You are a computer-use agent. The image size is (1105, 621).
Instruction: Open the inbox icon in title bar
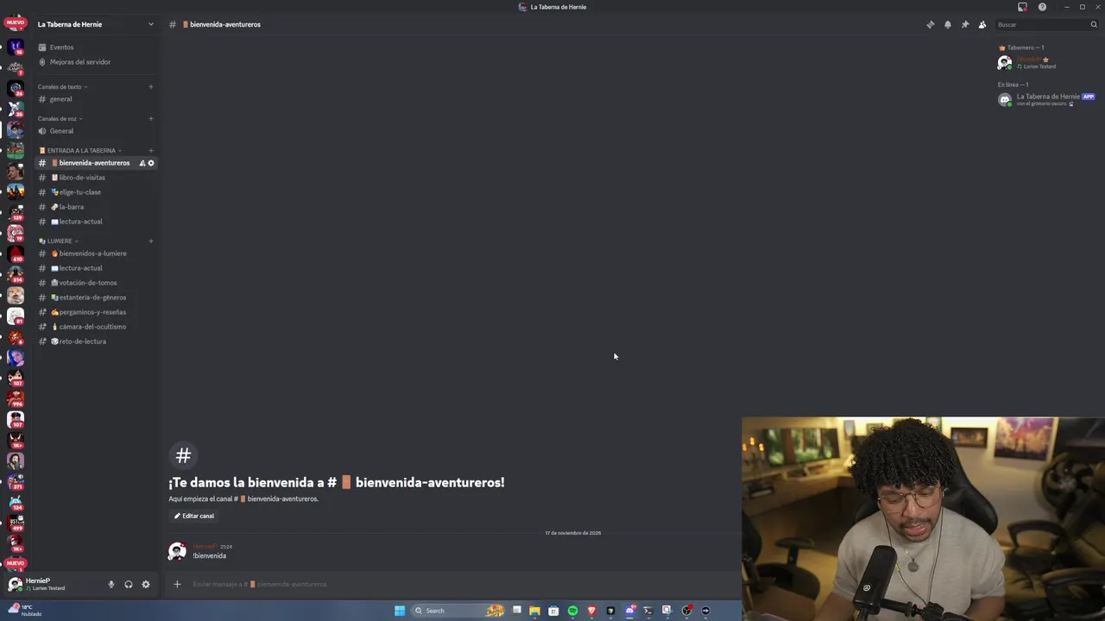tap(1023, 7)
